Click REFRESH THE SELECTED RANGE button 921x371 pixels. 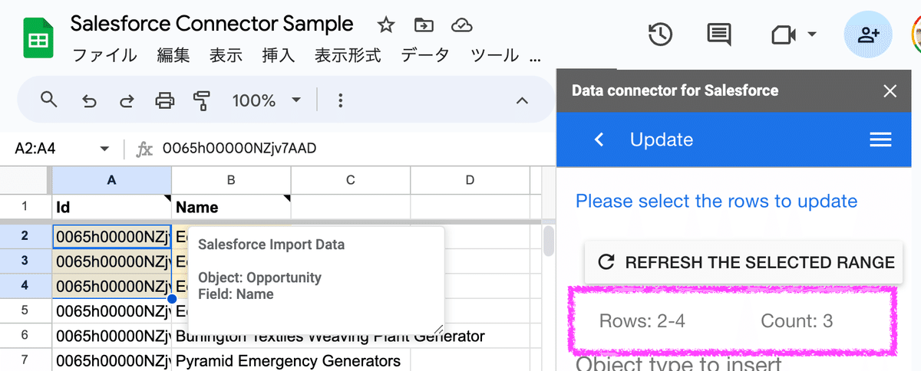[x=743, y=262]
